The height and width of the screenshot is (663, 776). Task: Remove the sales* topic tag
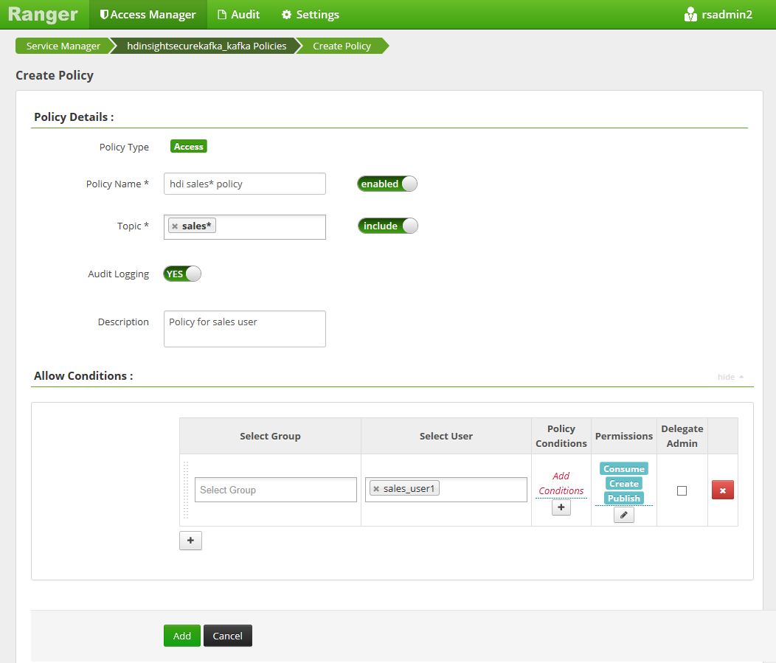[x=175, y=226]
